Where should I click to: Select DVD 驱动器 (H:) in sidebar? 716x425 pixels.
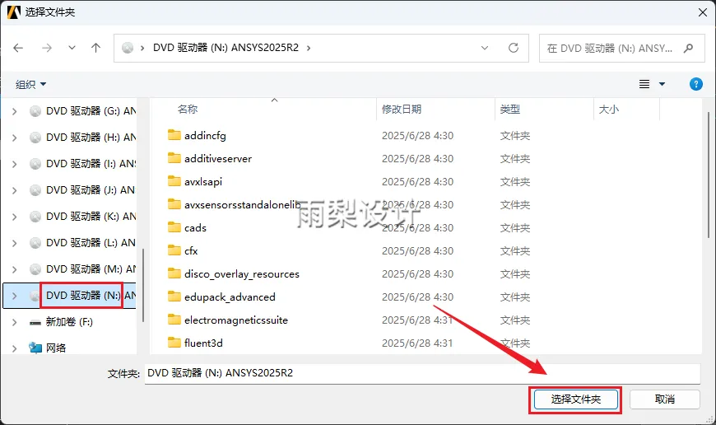point(91,138)
